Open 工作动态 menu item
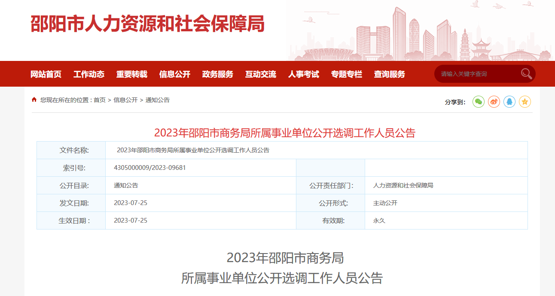This screenshot has height=296, width=555. (x=89, y=74)
